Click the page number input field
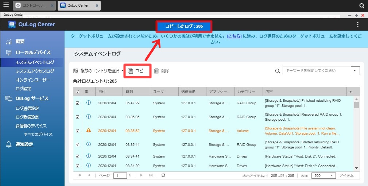The height and width of the screenshot is (186, 368). (120, 175)
